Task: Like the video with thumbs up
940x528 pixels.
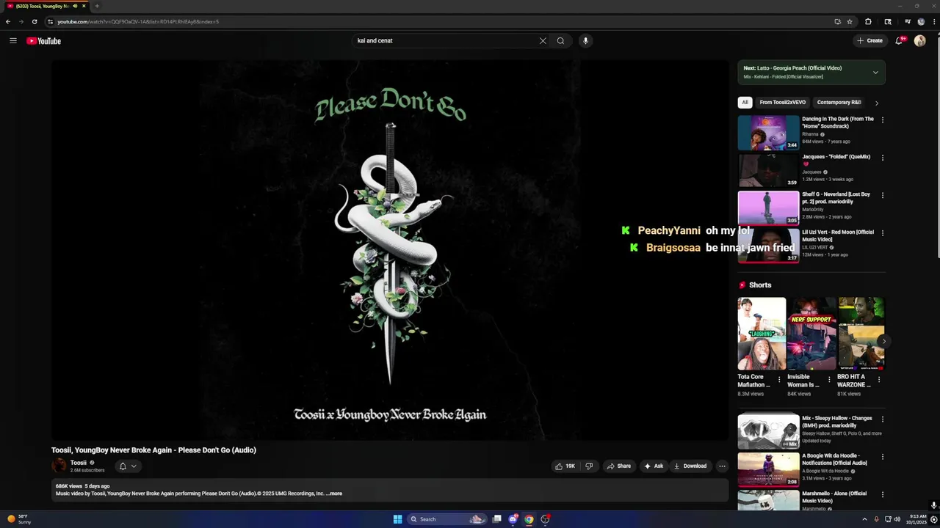Action: (565, 466)
